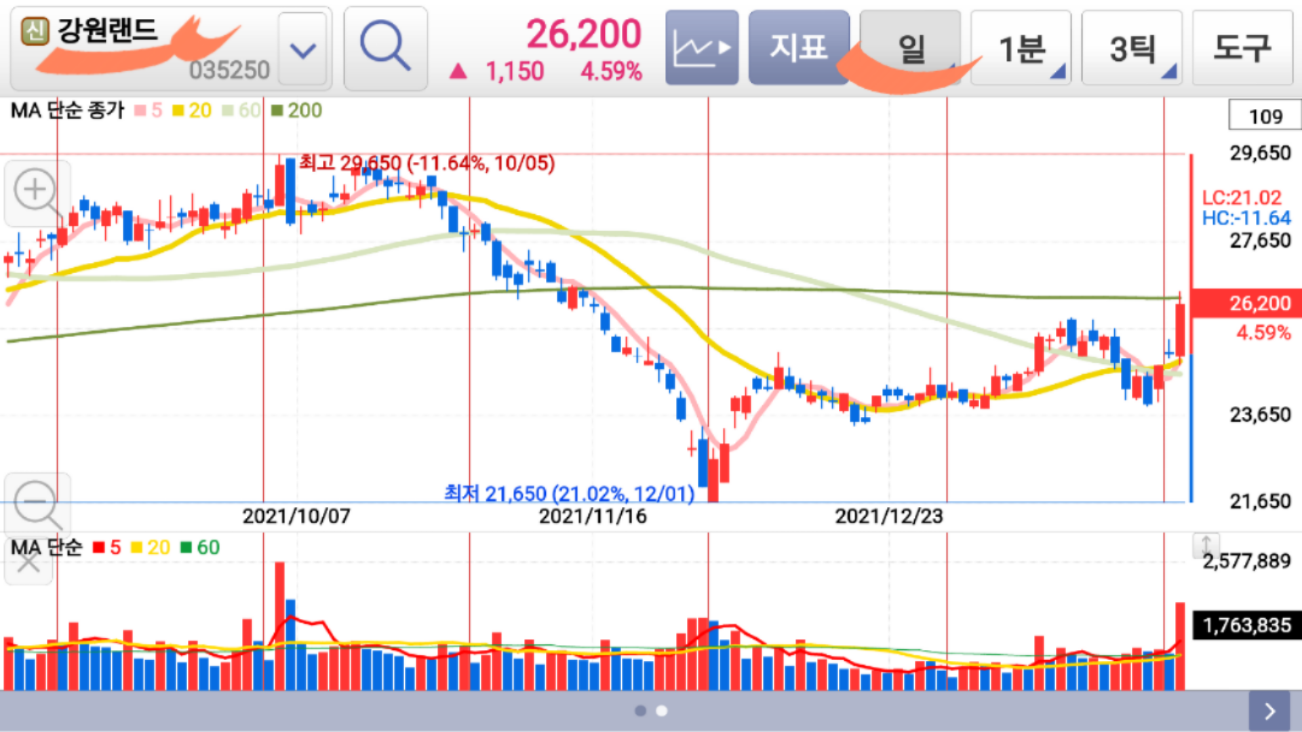1302x732 pixels.
Task: Click the 최저 21,650 low label
Action: (570, 493)
